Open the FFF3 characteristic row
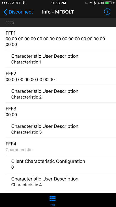The width and height of the screenshot is (116, 207). (58, 111)
